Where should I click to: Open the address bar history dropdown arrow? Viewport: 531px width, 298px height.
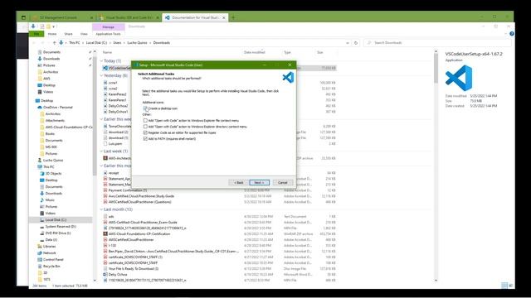[348, 43]
